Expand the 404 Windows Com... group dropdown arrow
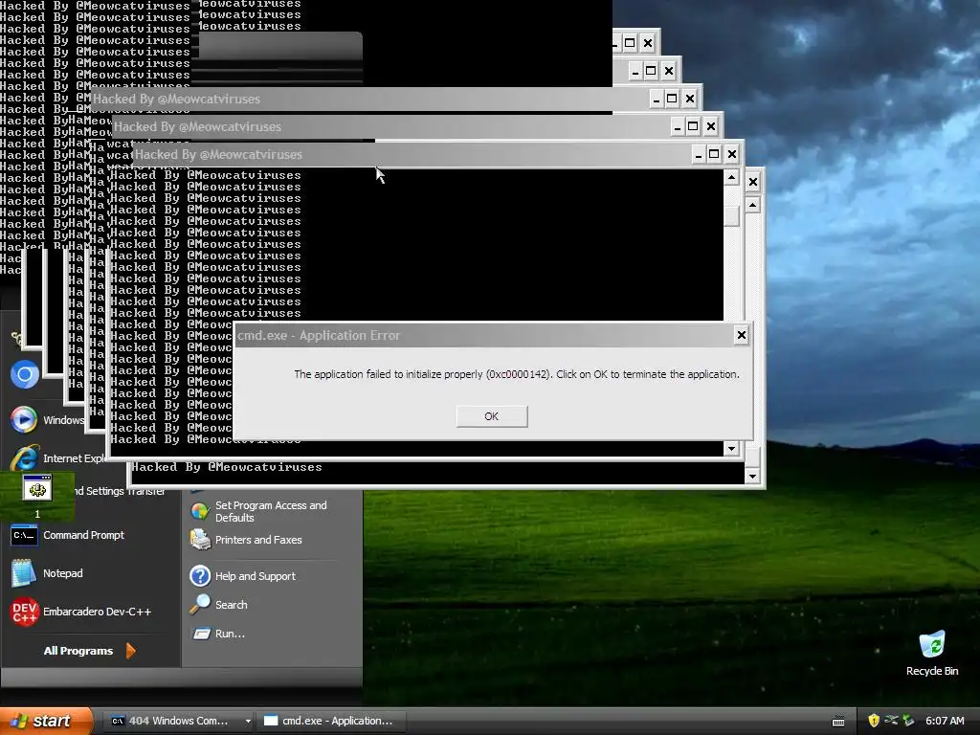Viewport: 980px width, 735px height. click(248, 721)
